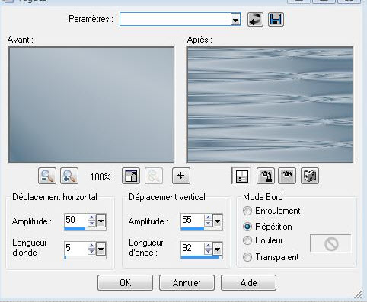Click the 100% zoom level text

coord(100,176)
